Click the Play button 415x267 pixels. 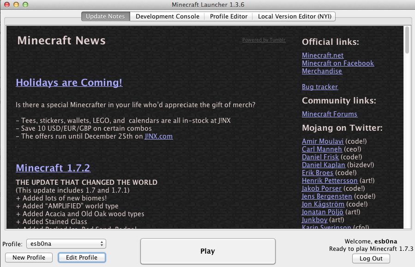pyautogui.click(x=208, y=251)
